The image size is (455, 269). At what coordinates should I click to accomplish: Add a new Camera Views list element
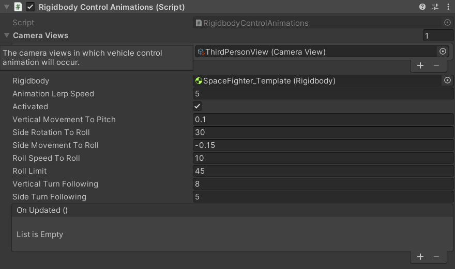[420, 65]
